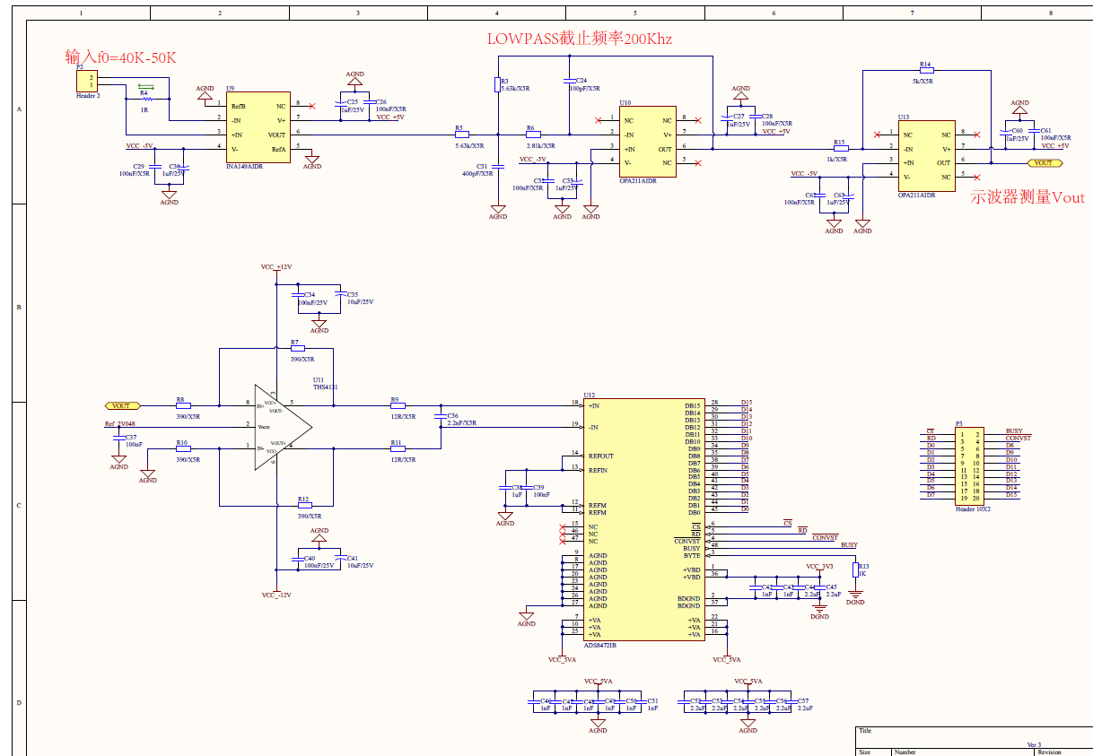
Task: Click the Ref_2V048 net label
Action: pyautogui.click(x=120, y=423)
